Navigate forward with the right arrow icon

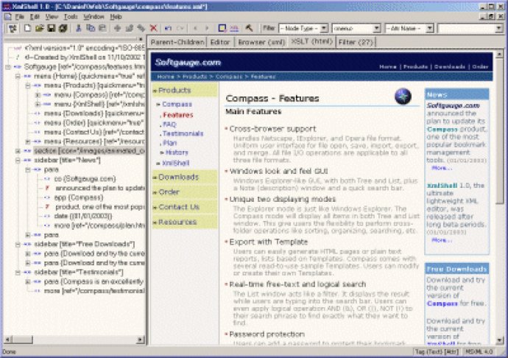pyautogui.click(x=207, y=29)
